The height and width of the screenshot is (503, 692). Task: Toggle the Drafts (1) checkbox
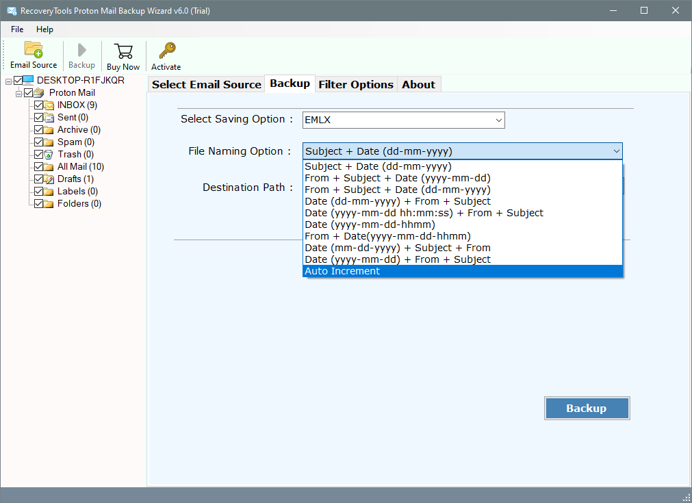tap(39, 179)
